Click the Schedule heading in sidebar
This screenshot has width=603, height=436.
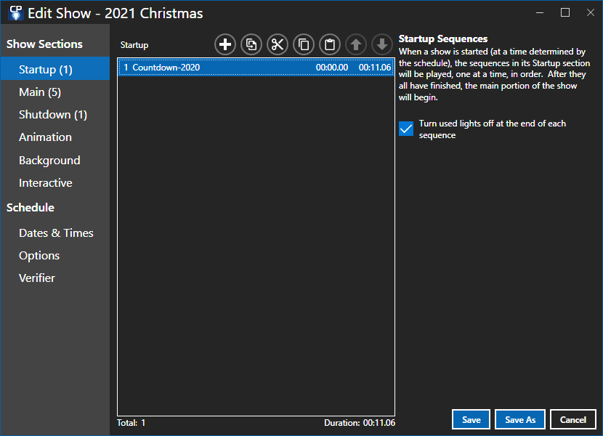31,208
